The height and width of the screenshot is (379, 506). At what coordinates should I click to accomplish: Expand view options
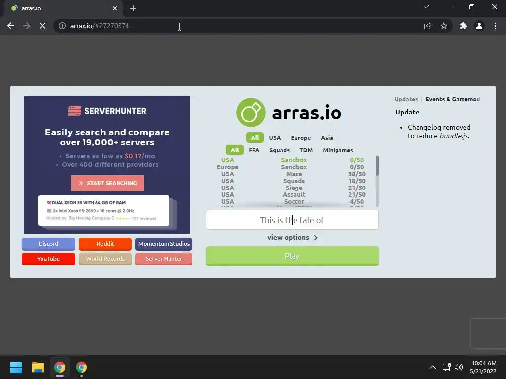(x=292, y=237)
